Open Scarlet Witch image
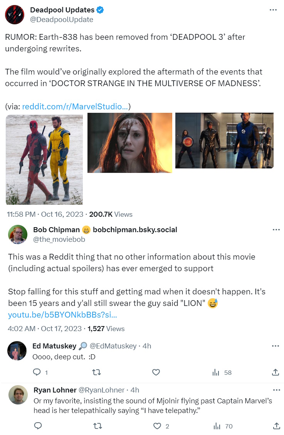The image size is (284, 435). click(130, 143)
